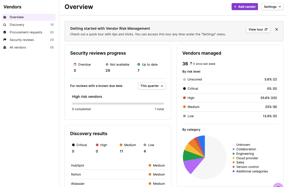Launch the View tour link

pos(258,29)
